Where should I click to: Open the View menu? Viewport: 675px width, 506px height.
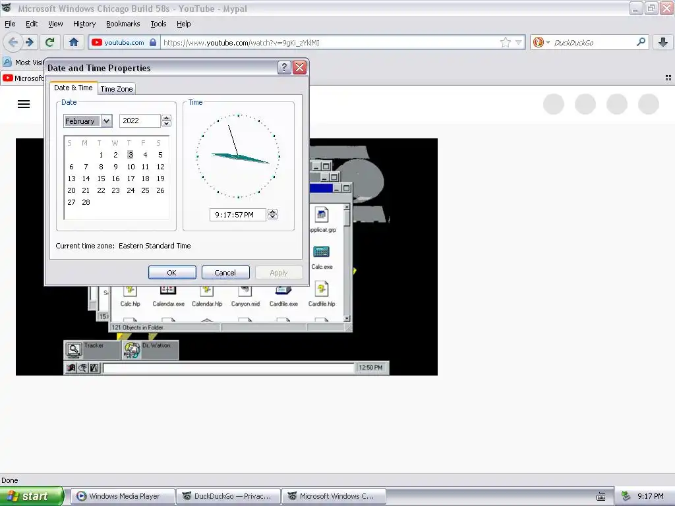[55, 24]
